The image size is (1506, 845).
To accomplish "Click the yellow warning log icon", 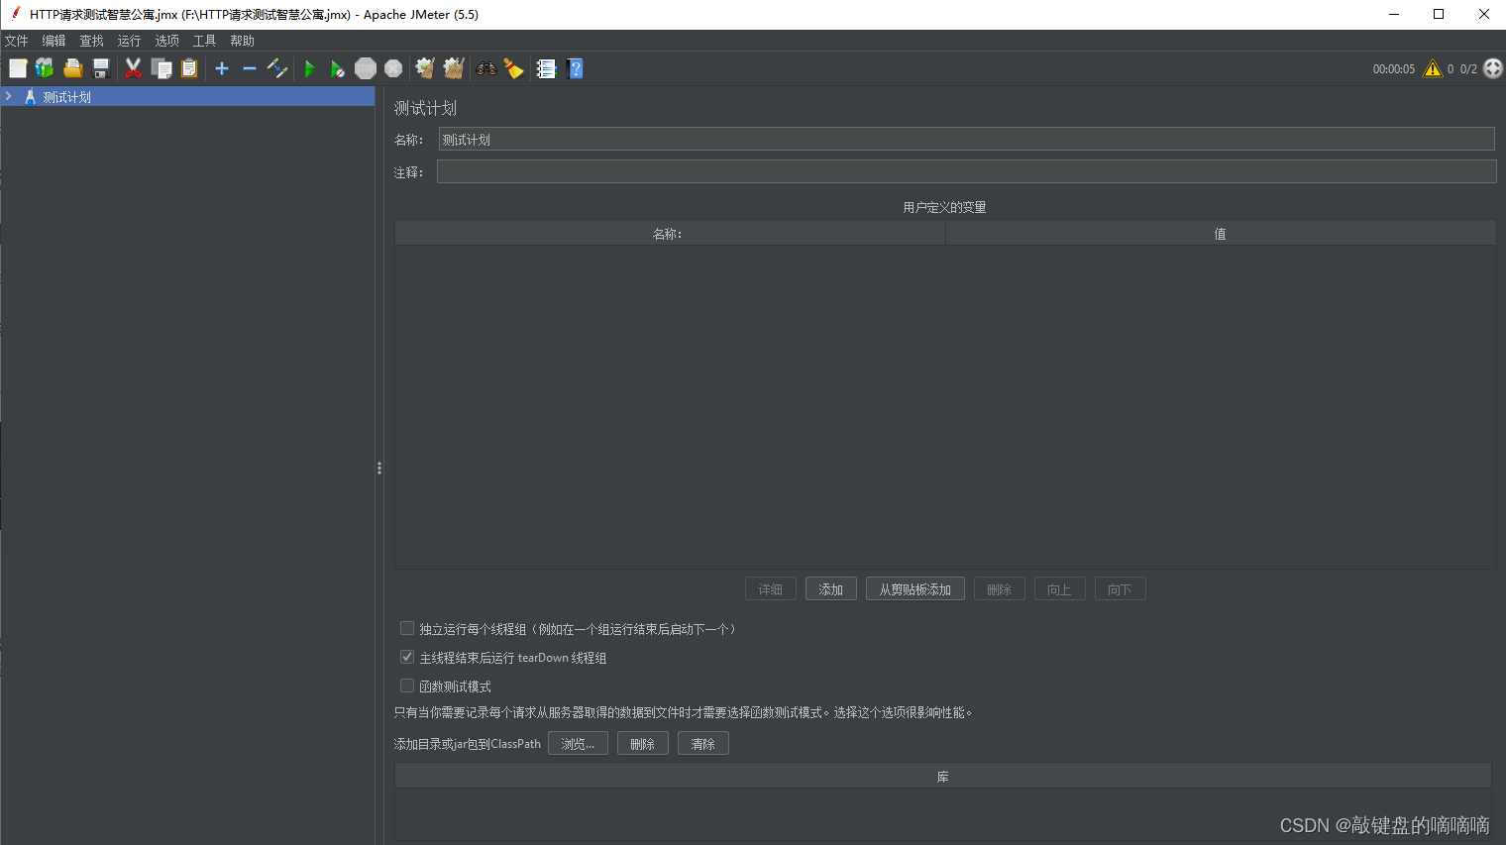I will (1433, 68).
